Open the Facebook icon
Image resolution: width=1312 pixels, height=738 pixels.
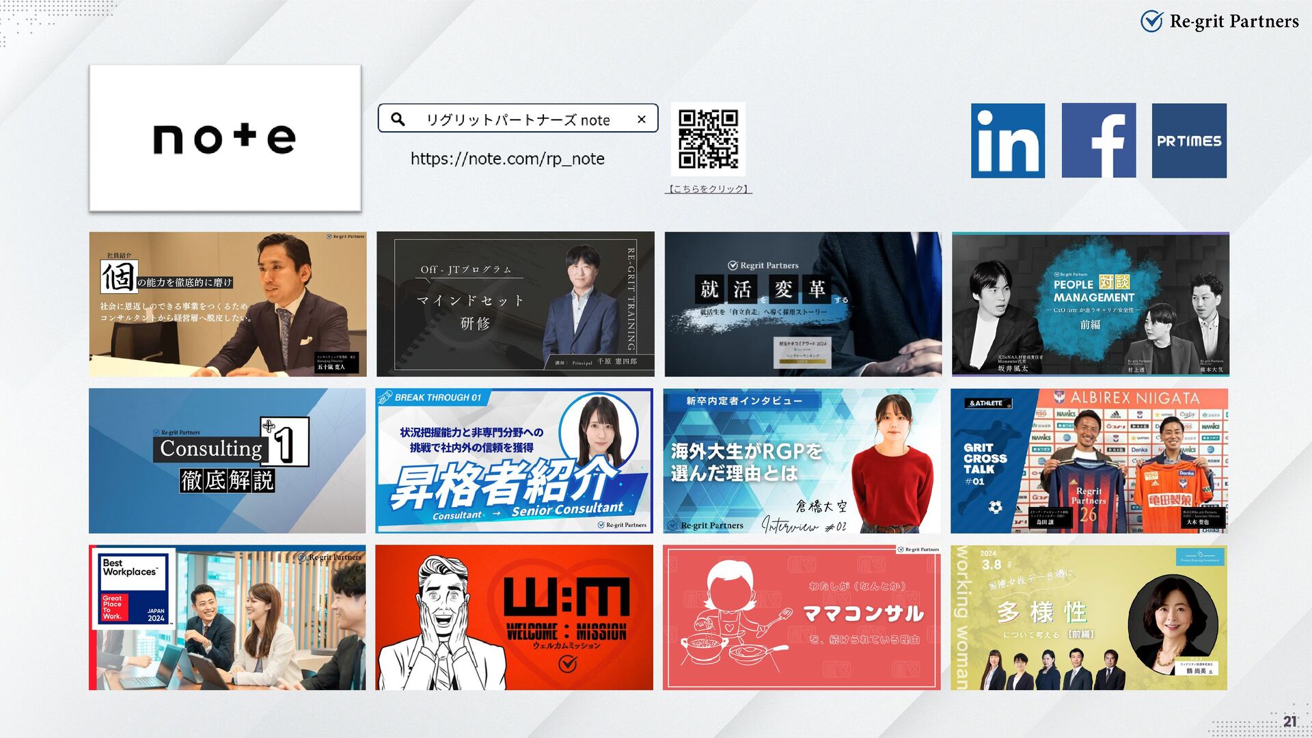[1099, 141]
